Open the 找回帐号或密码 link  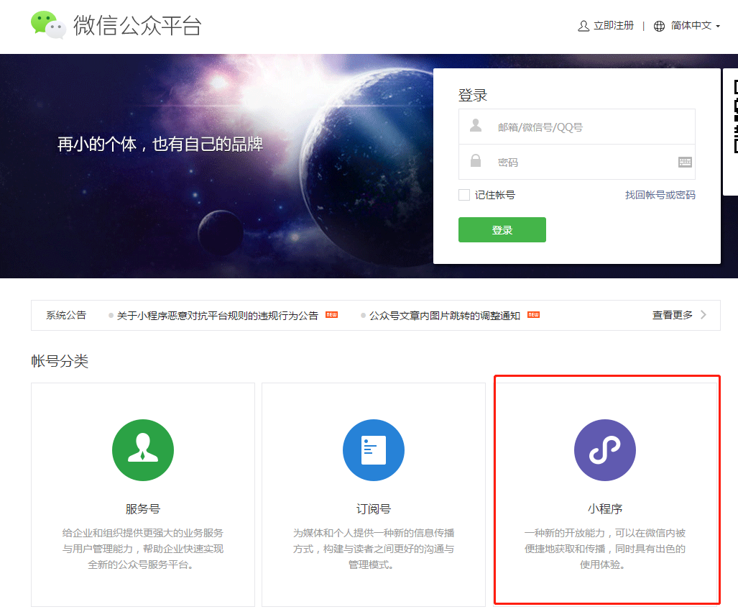tap(660, 195)
